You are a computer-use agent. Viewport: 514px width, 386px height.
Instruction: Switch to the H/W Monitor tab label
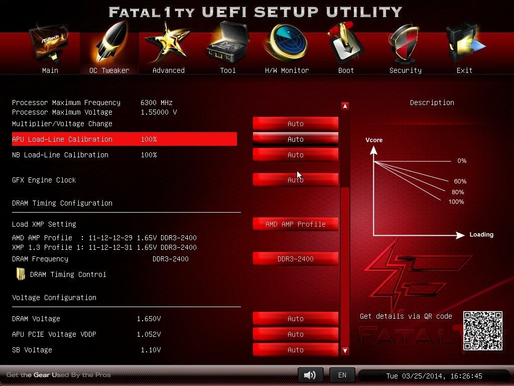click(287, 70)
